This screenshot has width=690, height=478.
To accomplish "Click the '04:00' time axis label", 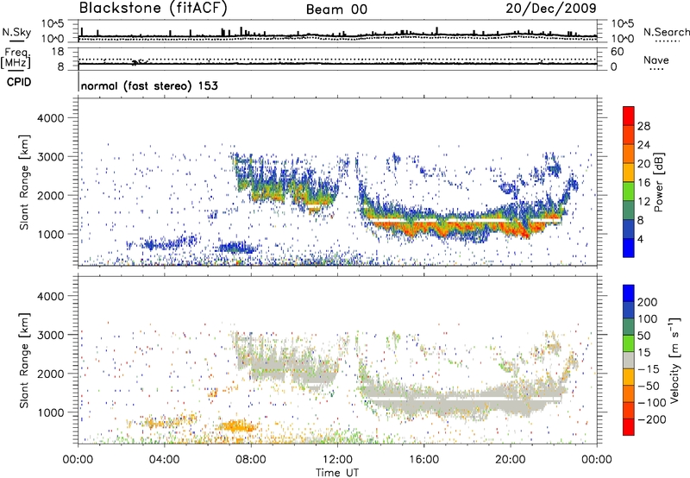I will pos(165,460).
